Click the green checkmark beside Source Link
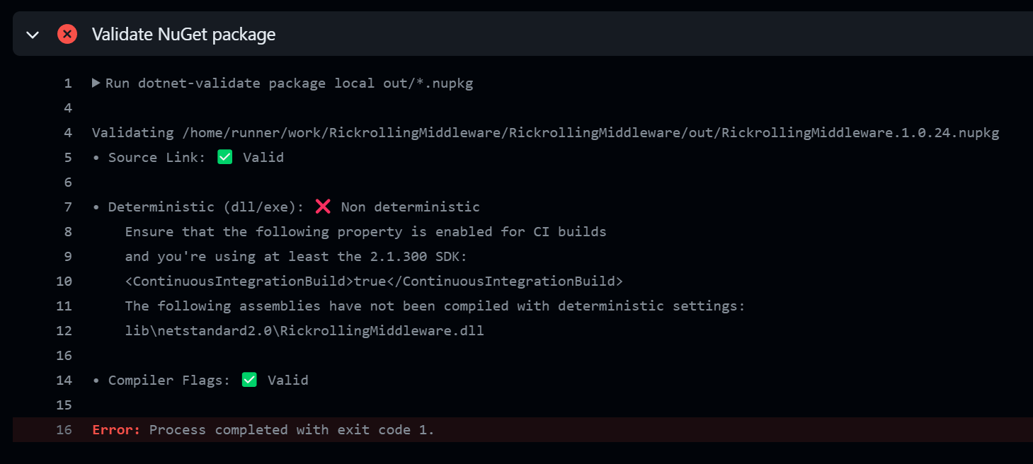1033x464 pixels. (224, 156)
